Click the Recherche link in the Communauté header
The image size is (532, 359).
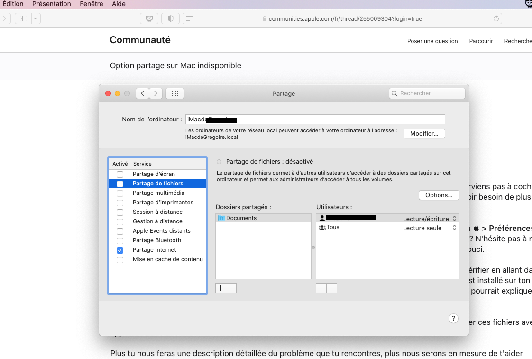[x=518, y=41]
